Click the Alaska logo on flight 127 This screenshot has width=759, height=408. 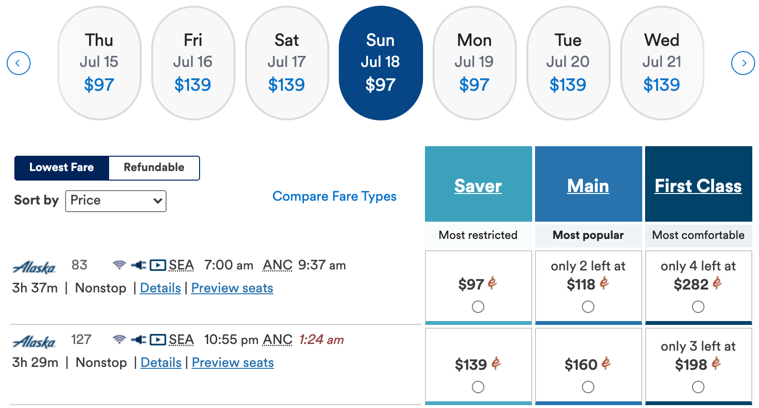click(x=34, y=342)
